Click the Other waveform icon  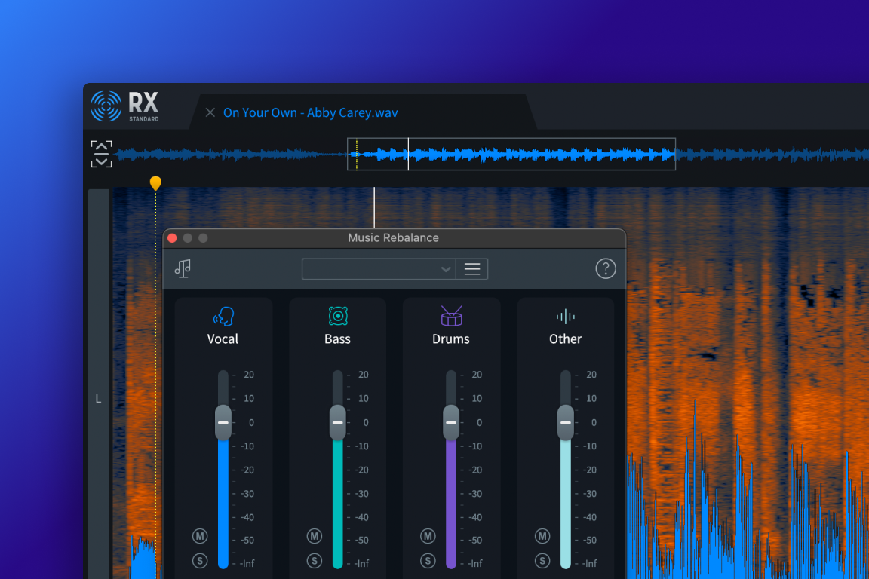565,316
